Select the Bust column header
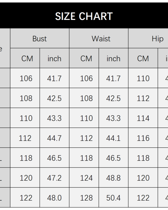168x210 pixels. pyautogui.click(x=40, y=39)
